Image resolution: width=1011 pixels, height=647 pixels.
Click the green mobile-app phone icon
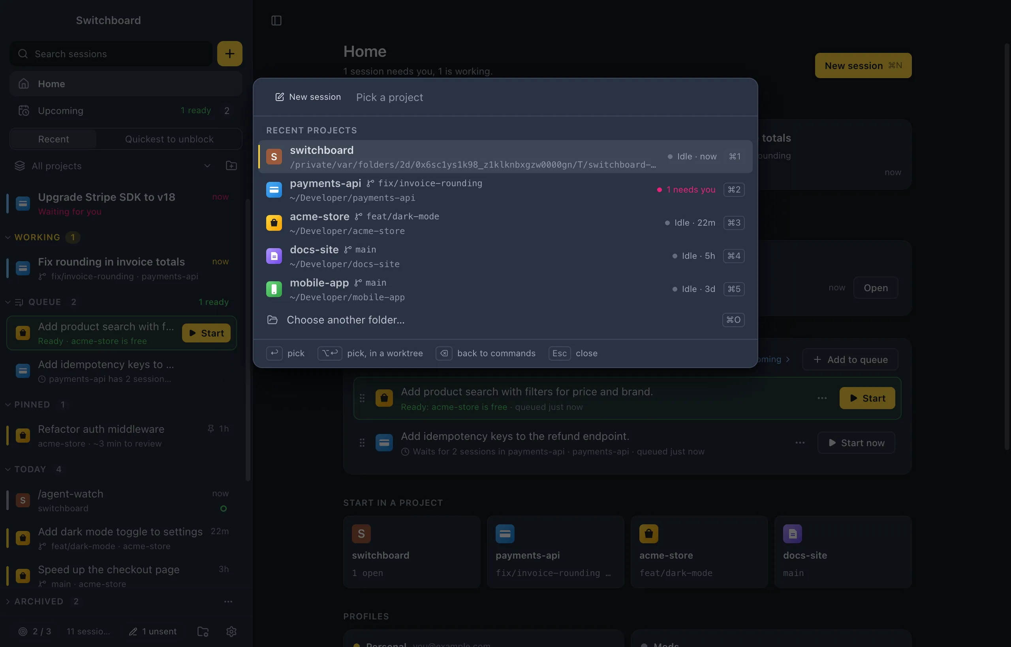click(x=274, y=289)
